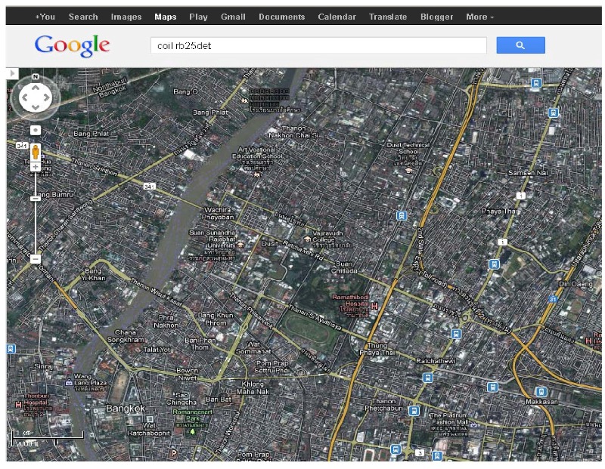
Task: Click the Bang Yi Khan label
Action: (93, 274)
